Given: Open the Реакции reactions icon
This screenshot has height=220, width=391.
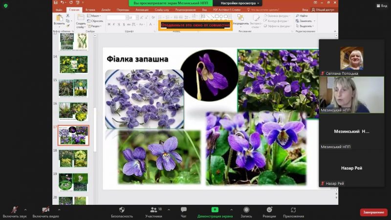Looking at the screenshot, I should tap(269, 210).
